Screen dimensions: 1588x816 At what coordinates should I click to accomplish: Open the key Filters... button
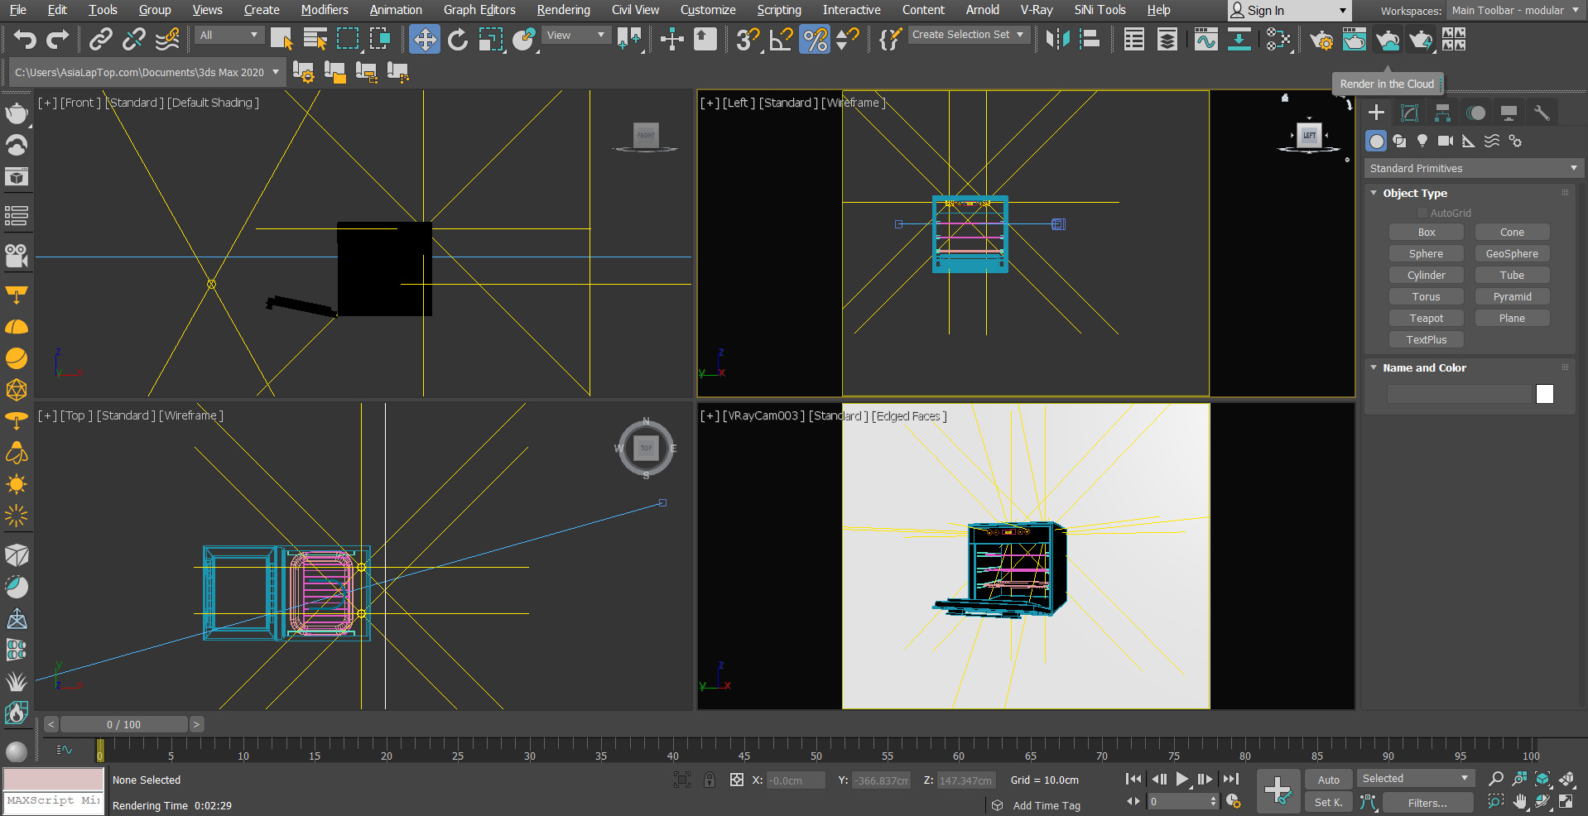1427,803
